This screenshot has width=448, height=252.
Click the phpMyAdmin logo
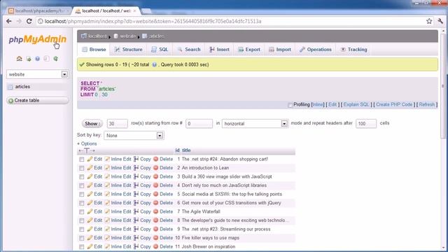pyautogui.click(x=37, y=39)
